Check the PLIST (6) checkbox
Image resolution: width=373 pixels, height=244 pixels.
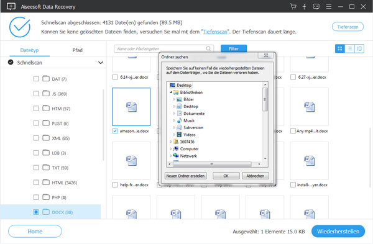pos(36,123)
